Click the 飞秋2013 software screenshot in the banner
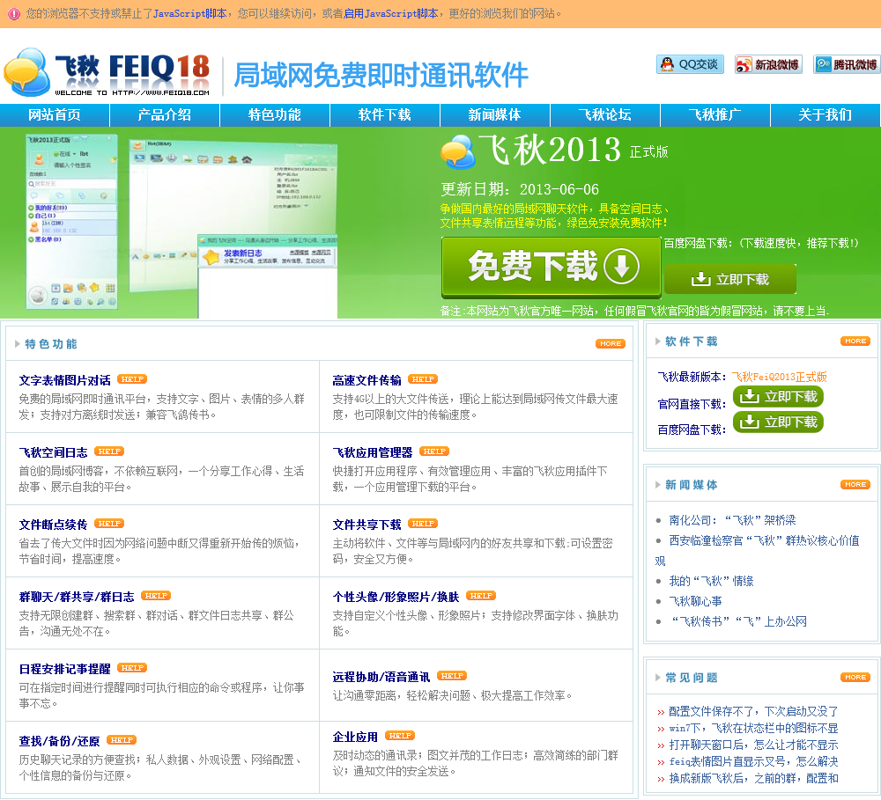This screenshot has height=800, width=881. tap(181, 224)
